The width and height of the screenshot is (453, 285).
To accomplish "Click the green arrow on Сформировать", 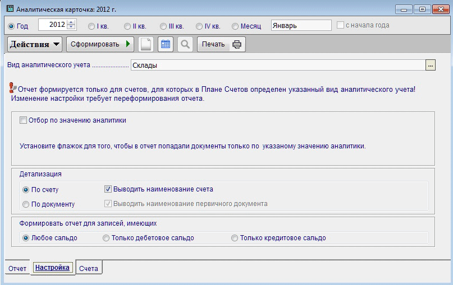I will pos(128,44).
